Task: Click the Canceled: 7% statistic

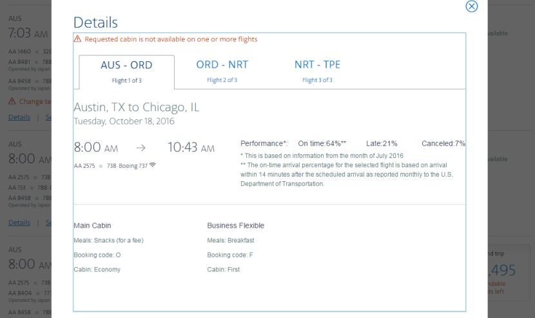Action: tap(443, 143)
